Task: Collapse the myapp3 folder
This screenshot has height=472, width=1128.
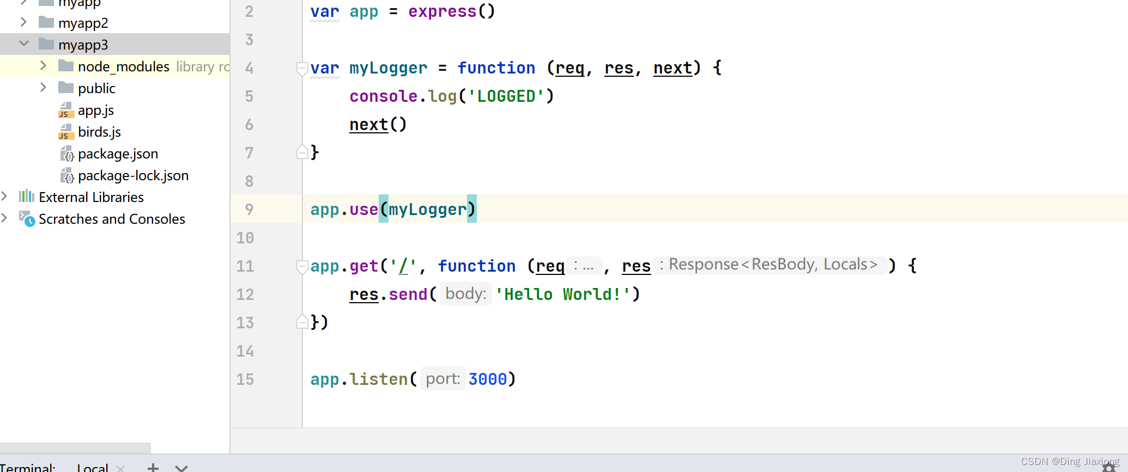Action: (x=23, y=44)
